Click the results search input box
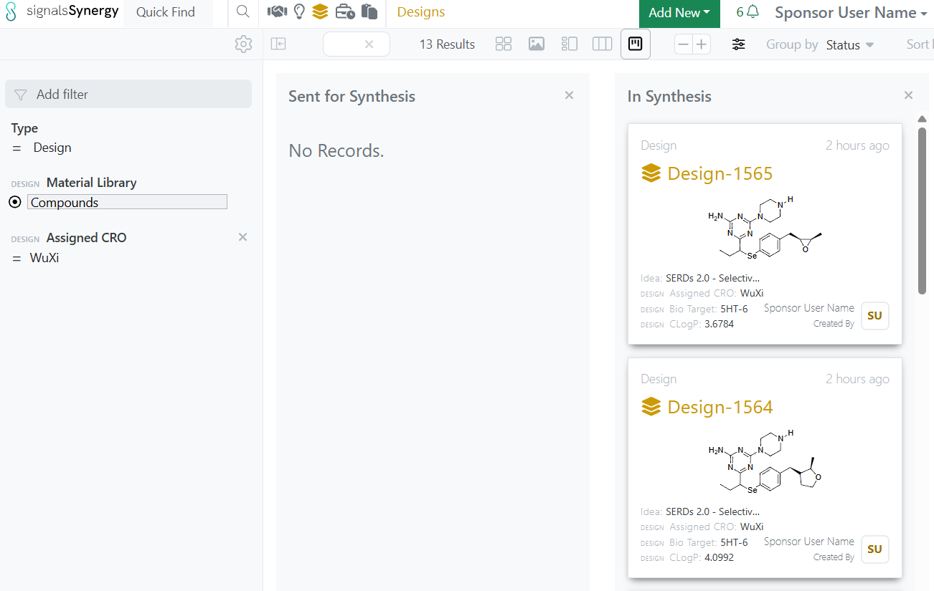Screen dimensions: 934x591 click(x=357, y=44)
